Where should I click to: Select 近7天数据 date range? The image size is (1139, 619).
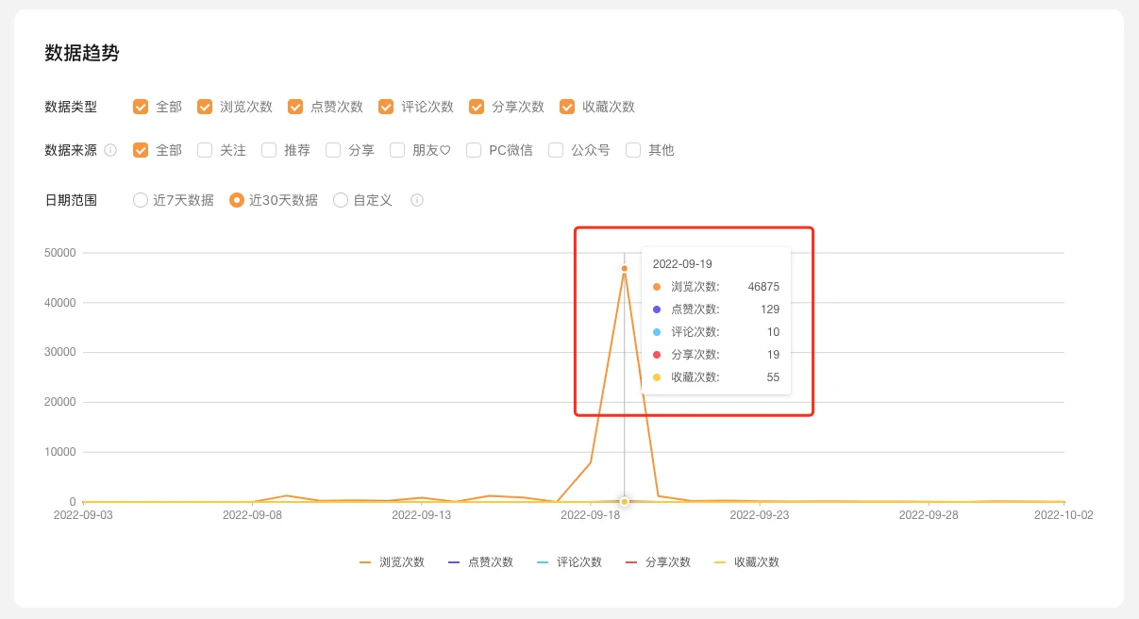tap(141, 200)
